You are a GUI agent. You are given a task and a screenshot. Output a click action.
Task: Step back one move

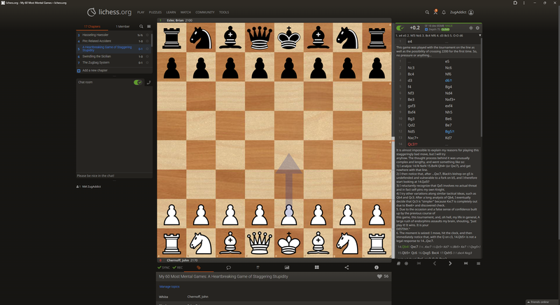point(435,264)
